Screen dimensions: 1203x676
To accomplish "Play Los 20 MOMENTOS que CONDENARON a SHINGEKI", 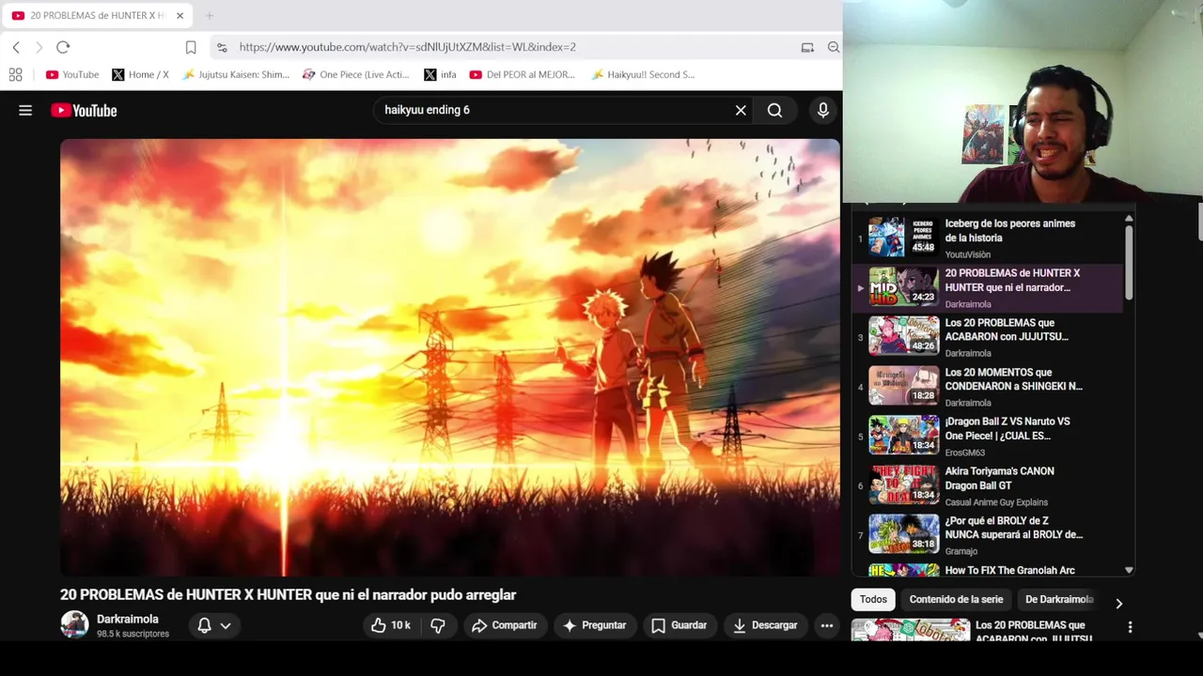I will pyautogui.click(x=987, y=387).
